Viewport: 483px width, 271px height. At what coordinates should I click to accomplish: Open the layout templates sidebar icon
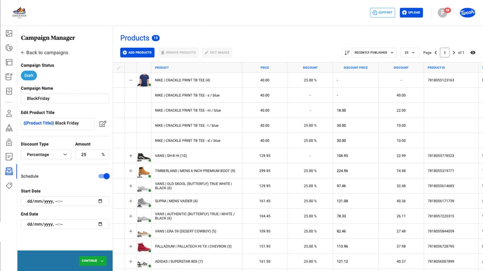point(9,62)
